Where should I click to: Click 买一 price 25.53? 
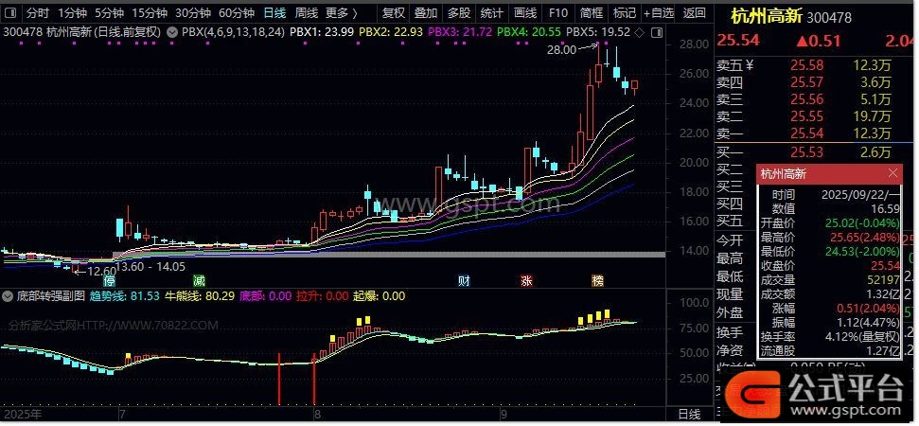point(806,153)
